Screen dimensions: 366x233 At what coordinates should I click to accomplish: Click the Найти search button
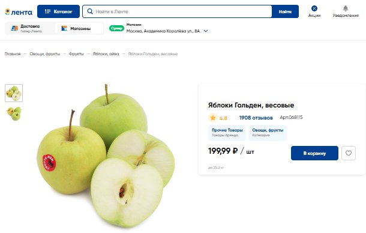tap(285, 11)
